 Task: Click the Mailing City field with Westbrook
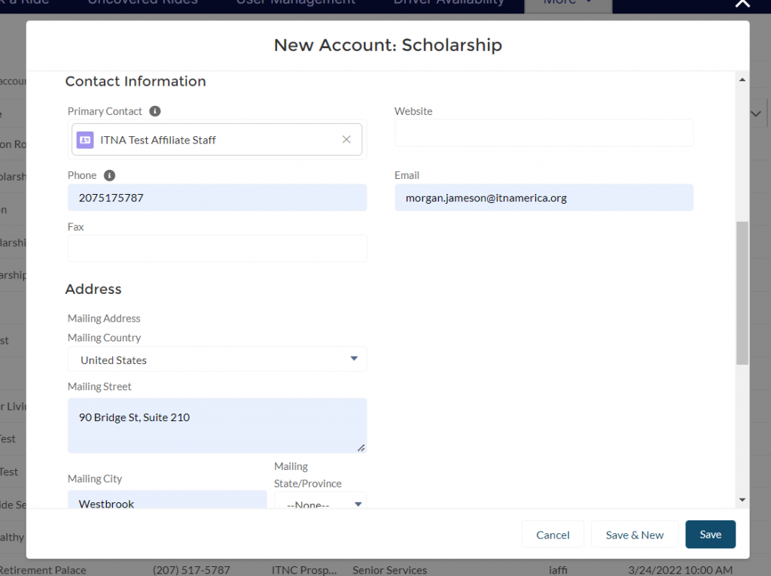click(167, 501)
